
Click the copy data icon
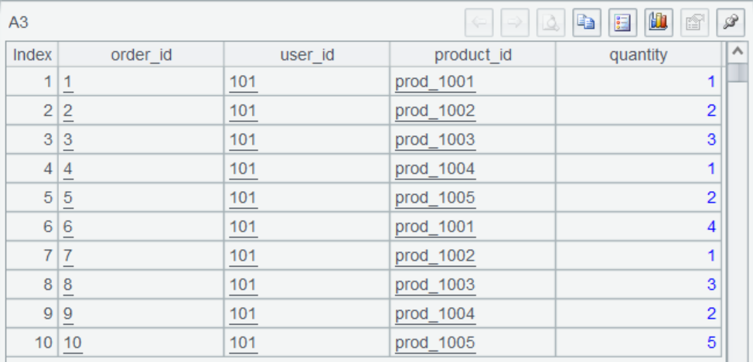[x=586, y=23]
